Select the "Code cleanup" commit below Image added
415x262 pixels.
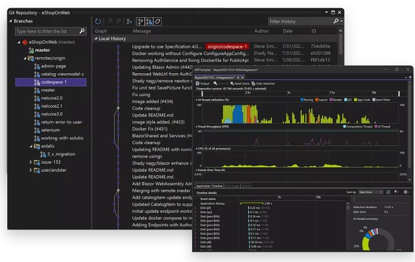click(146, 108)
